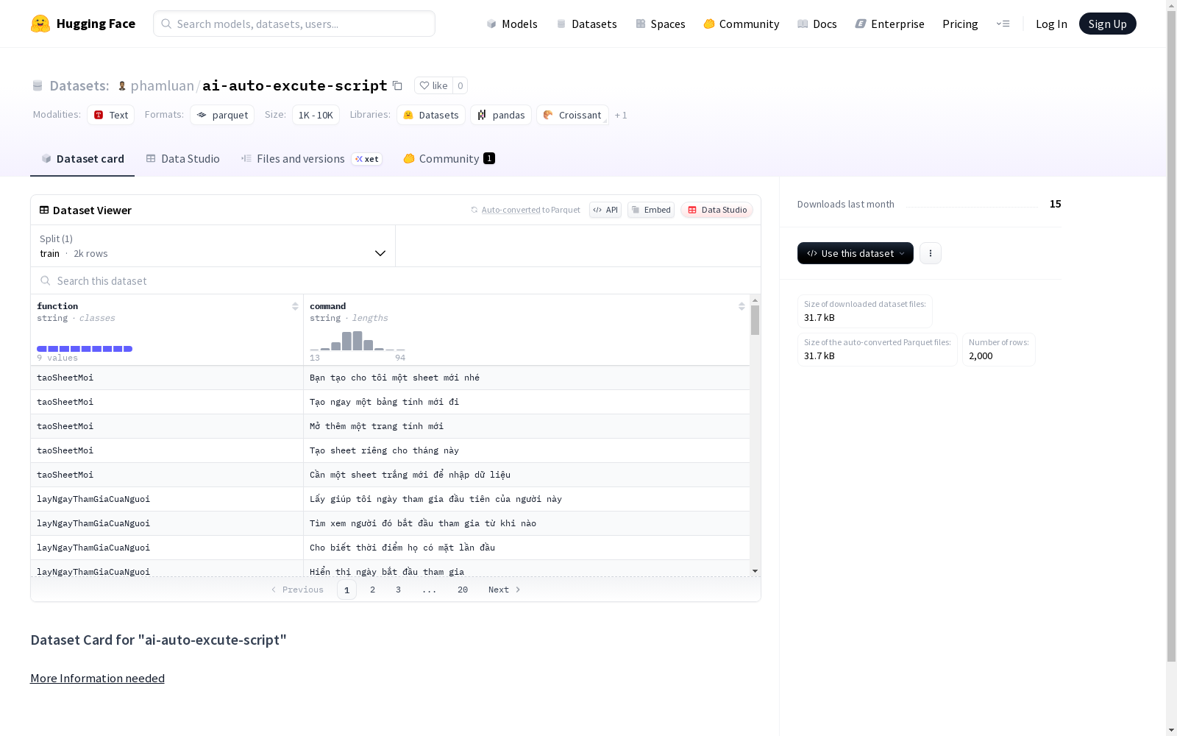Click Auto-converted to Parquet link

pyautogui.click(x=525, y=210)
